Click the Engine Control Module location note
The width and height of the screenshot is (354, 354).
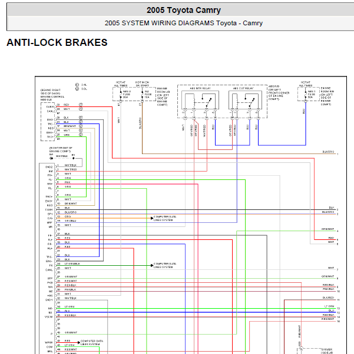(52, 95)
